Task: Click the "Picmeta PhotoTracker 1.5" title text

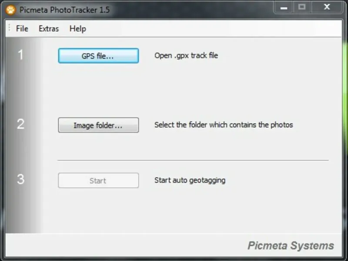Action: click(65, 10)
